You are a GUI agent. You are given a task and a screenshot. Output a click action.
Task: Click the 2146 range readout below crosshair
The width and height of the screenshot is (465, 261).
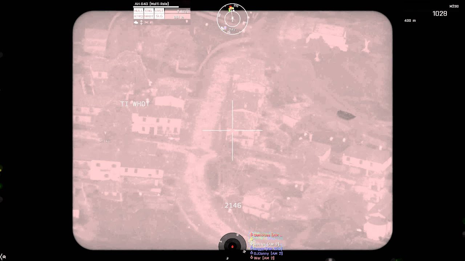(x=233, y=206)
